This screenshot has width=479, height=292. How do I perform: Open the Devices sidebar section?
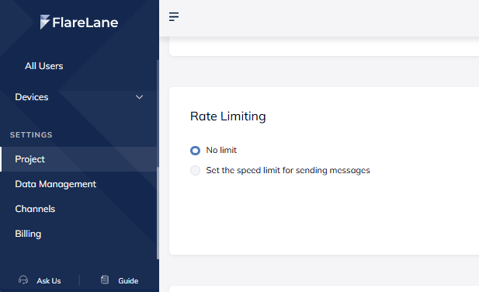pos(79,97)
